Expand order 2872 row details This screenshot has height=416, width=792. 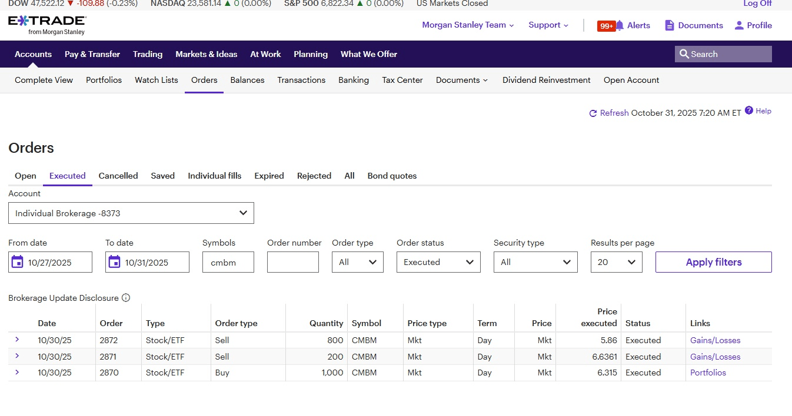click(17, 340)
